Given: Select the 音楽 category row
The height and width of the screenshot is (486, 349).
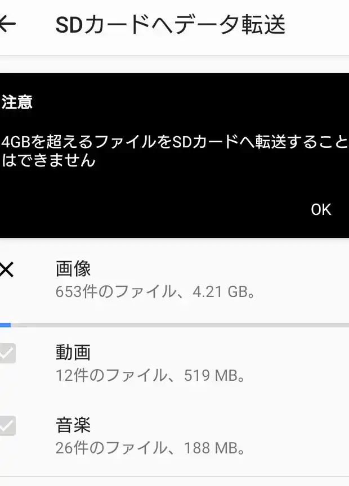Looking at the screenshot, I should click(x=169, y=436).
